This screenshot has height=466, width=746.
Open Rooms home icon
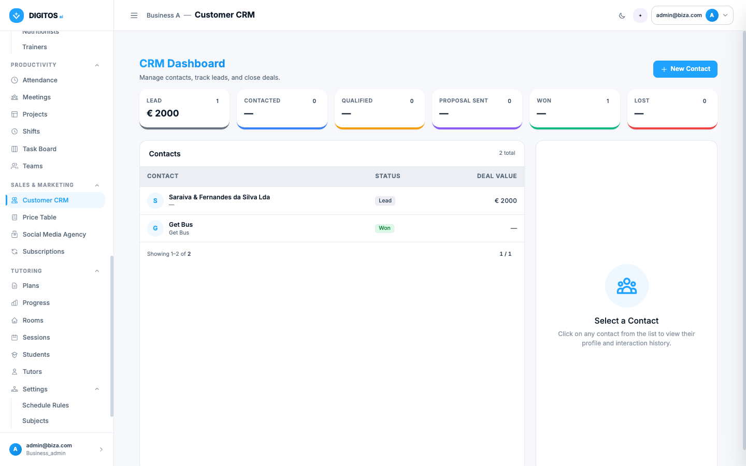click(x=15, y=321)
